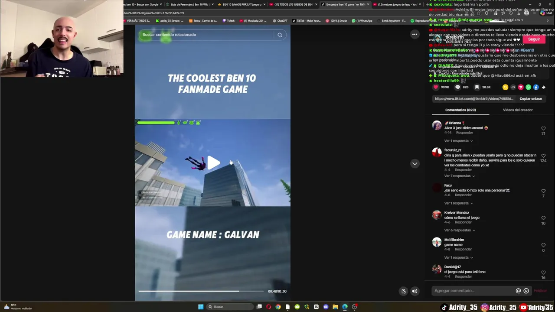Switch to Lista de Personajes Ben 10 Wiki tab
The image size is (555, 312).
[189, 4]
